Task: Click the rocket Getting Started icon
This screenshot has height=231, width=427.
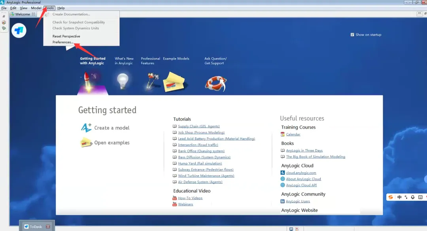Action: tap(89, 83)
